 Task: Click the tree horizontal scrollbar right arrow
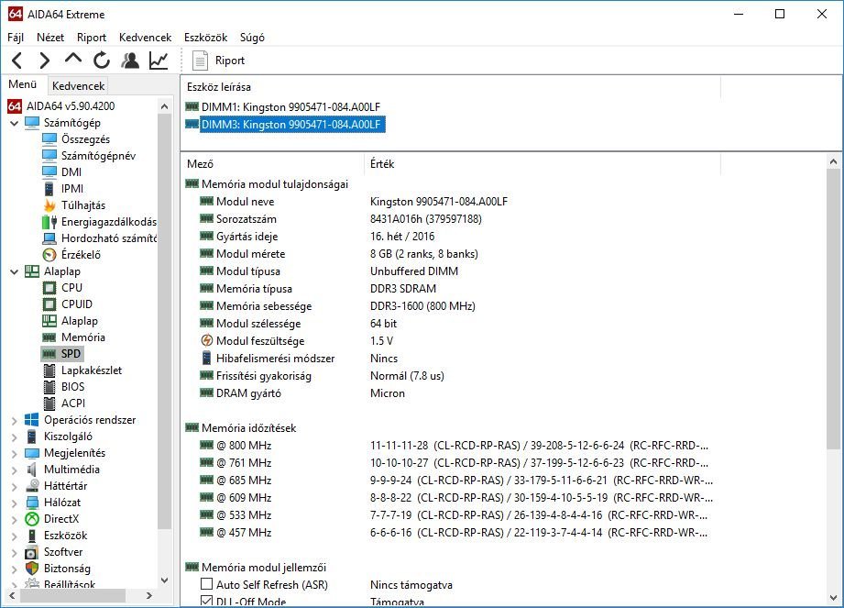[x=149, y=595]
